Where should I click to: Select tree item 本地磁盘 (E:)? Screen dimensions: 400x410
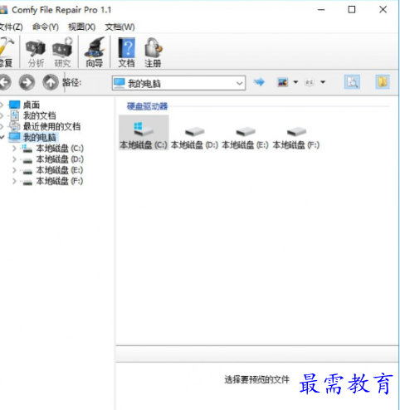click(60, 170)
